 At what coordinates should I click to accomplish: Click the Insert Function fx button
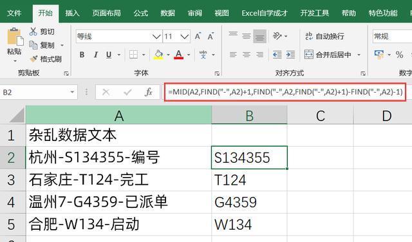point(149,92)
